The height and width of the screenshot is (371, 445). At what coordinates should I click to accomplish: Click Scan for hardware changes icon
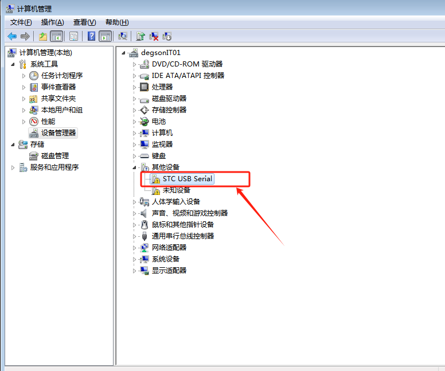point(123,36)
